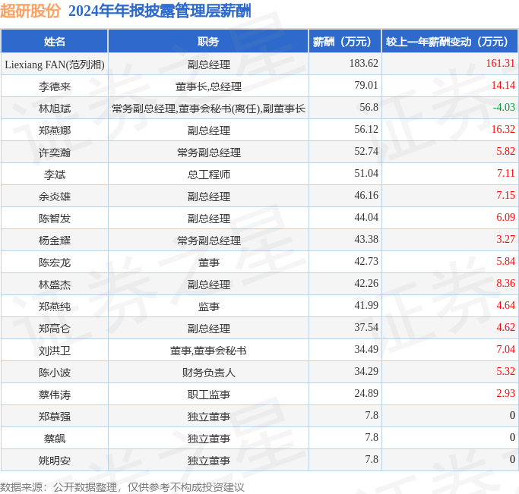Click title text 2024年年报披露管理层薪酬
Screen dimensions: 519x494
click(x=160, y=11)
